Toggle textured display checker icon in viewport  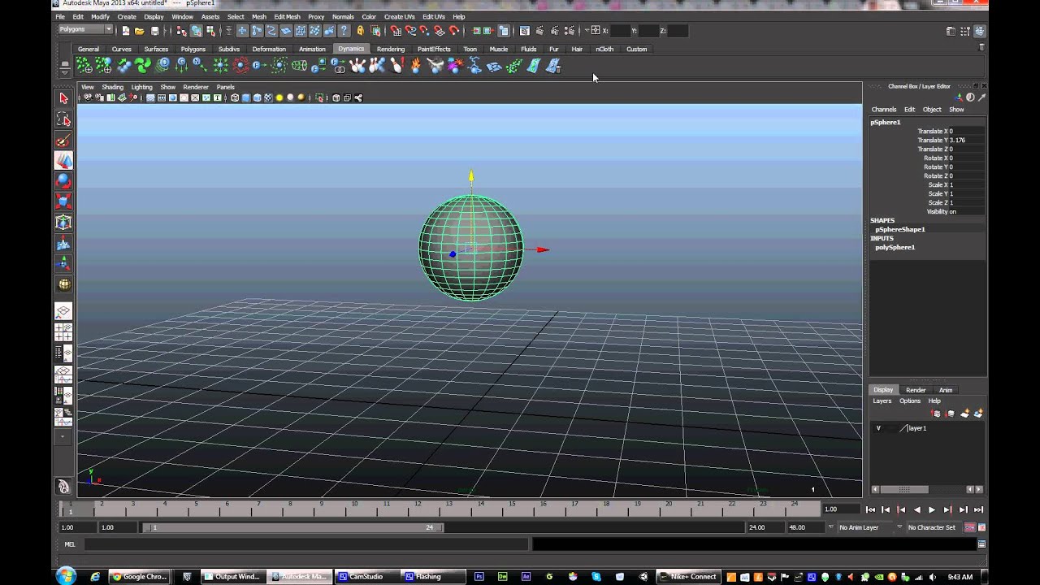268,97
